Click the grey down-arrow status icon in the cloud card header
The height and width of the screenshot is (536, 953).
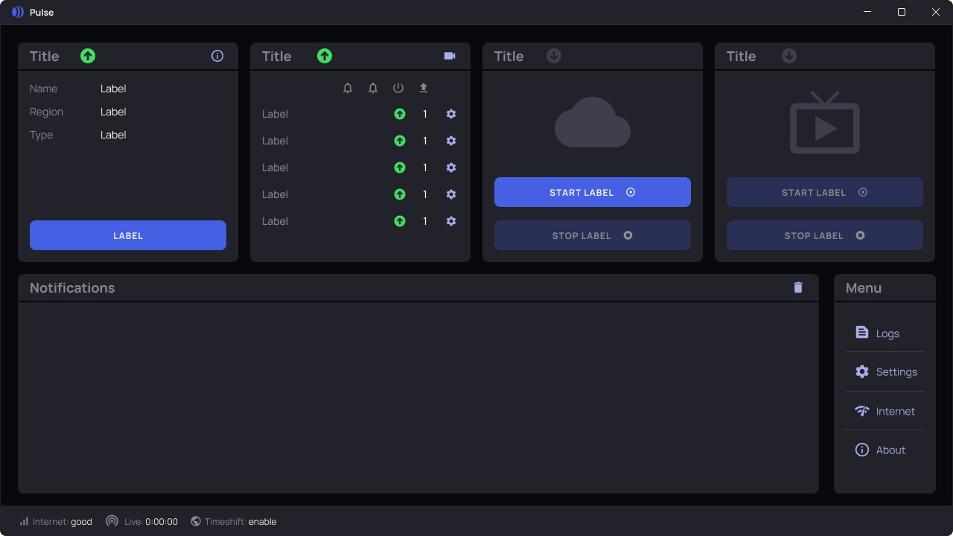554,56
